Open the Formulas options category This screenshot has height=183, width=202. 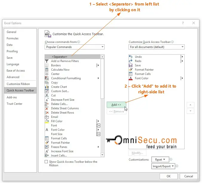(x=13, y=38)
